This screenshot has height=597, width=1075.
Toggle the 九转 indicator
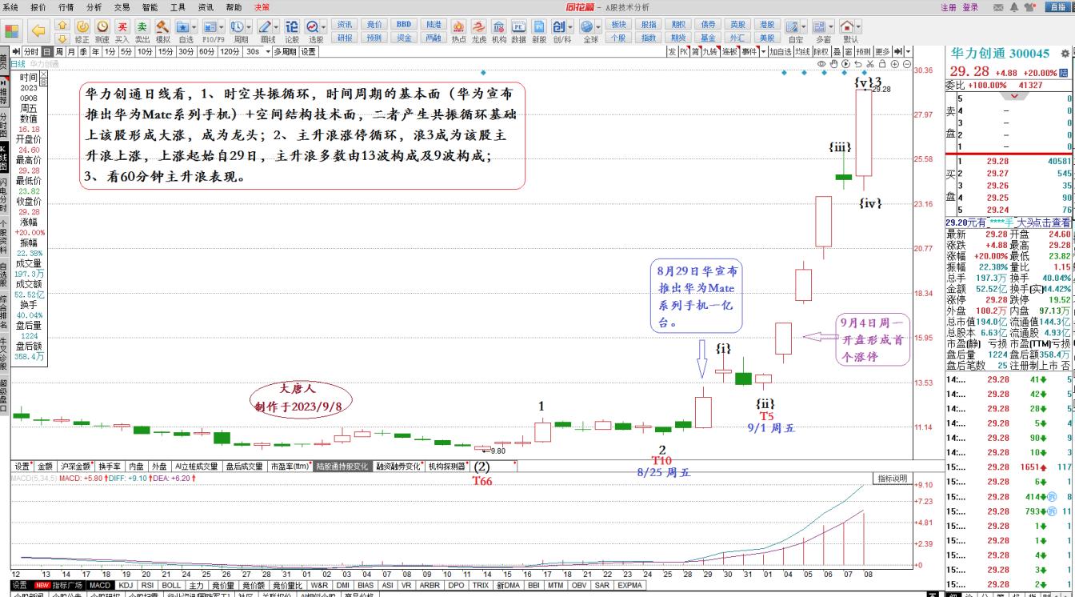click(x=709, y=52)
